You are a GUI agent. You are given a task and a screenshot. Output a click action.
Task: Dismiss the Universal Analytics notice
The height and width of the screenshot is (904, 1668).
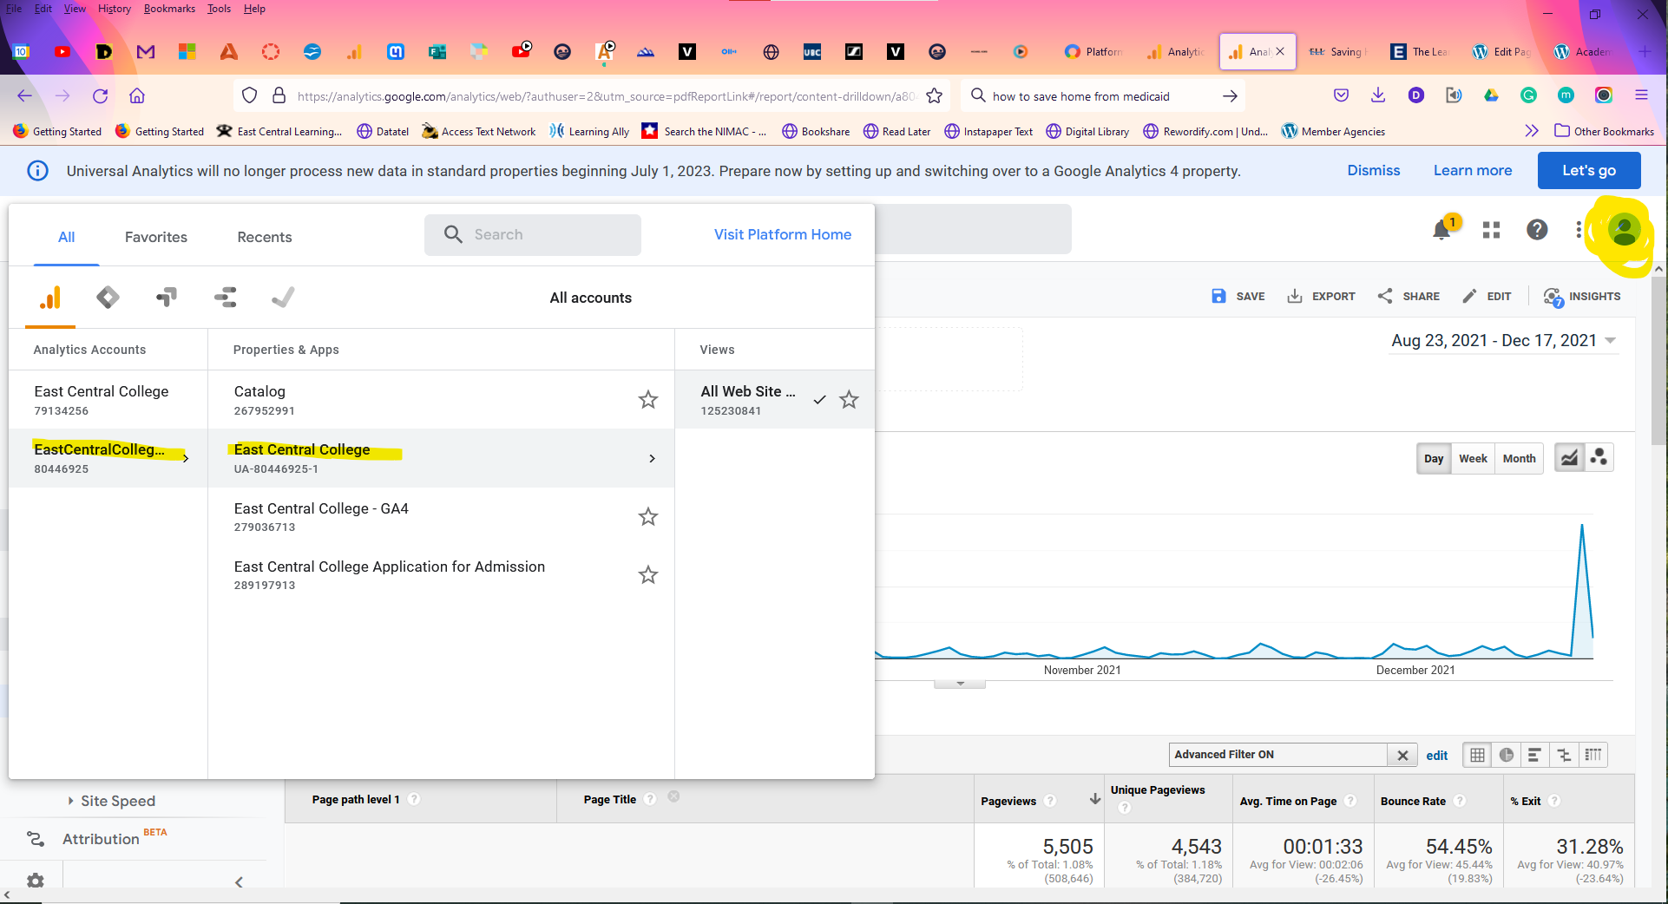click(x=1374, y=170)
